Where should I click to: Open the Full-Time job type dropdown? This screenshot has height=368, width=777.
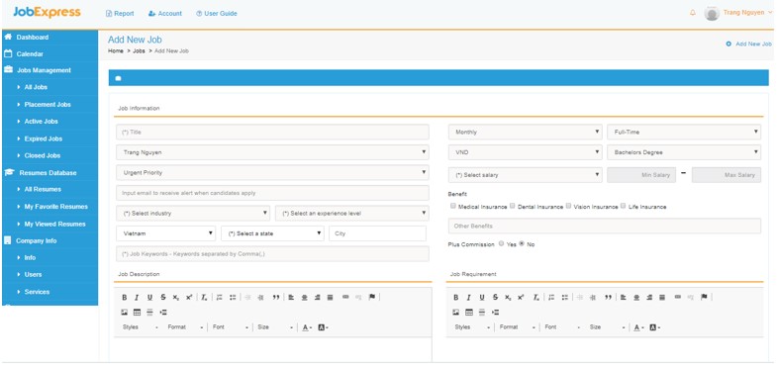[x=684, y=132]
